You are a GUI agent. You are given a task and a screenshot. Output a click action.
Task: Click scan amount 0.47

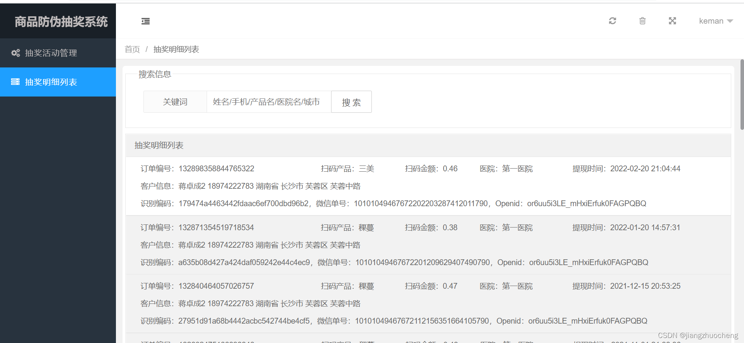point(450,286)
